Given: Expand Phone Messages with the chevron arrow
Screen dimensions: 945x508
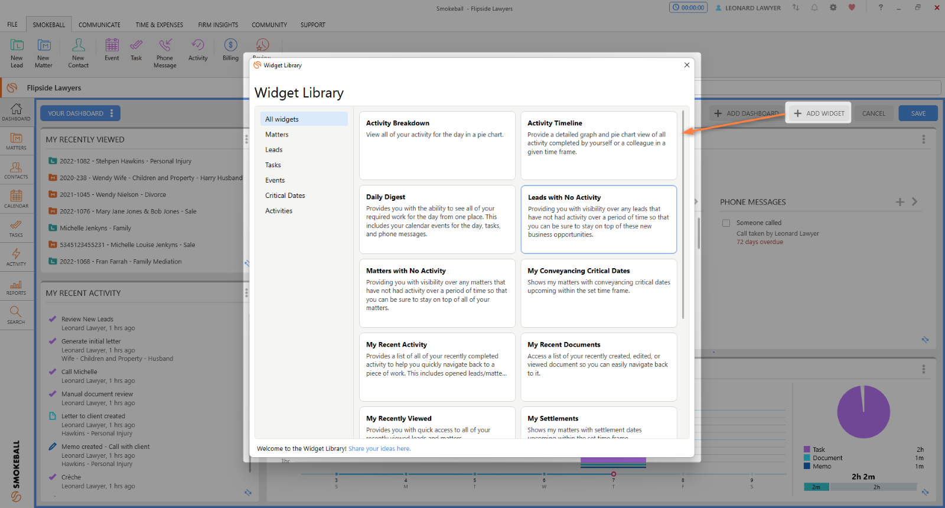Looking at the screenshot, I should [914, 201].
